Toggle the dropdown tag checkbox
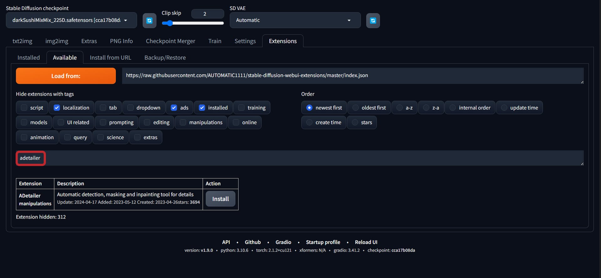 [131, 108]
